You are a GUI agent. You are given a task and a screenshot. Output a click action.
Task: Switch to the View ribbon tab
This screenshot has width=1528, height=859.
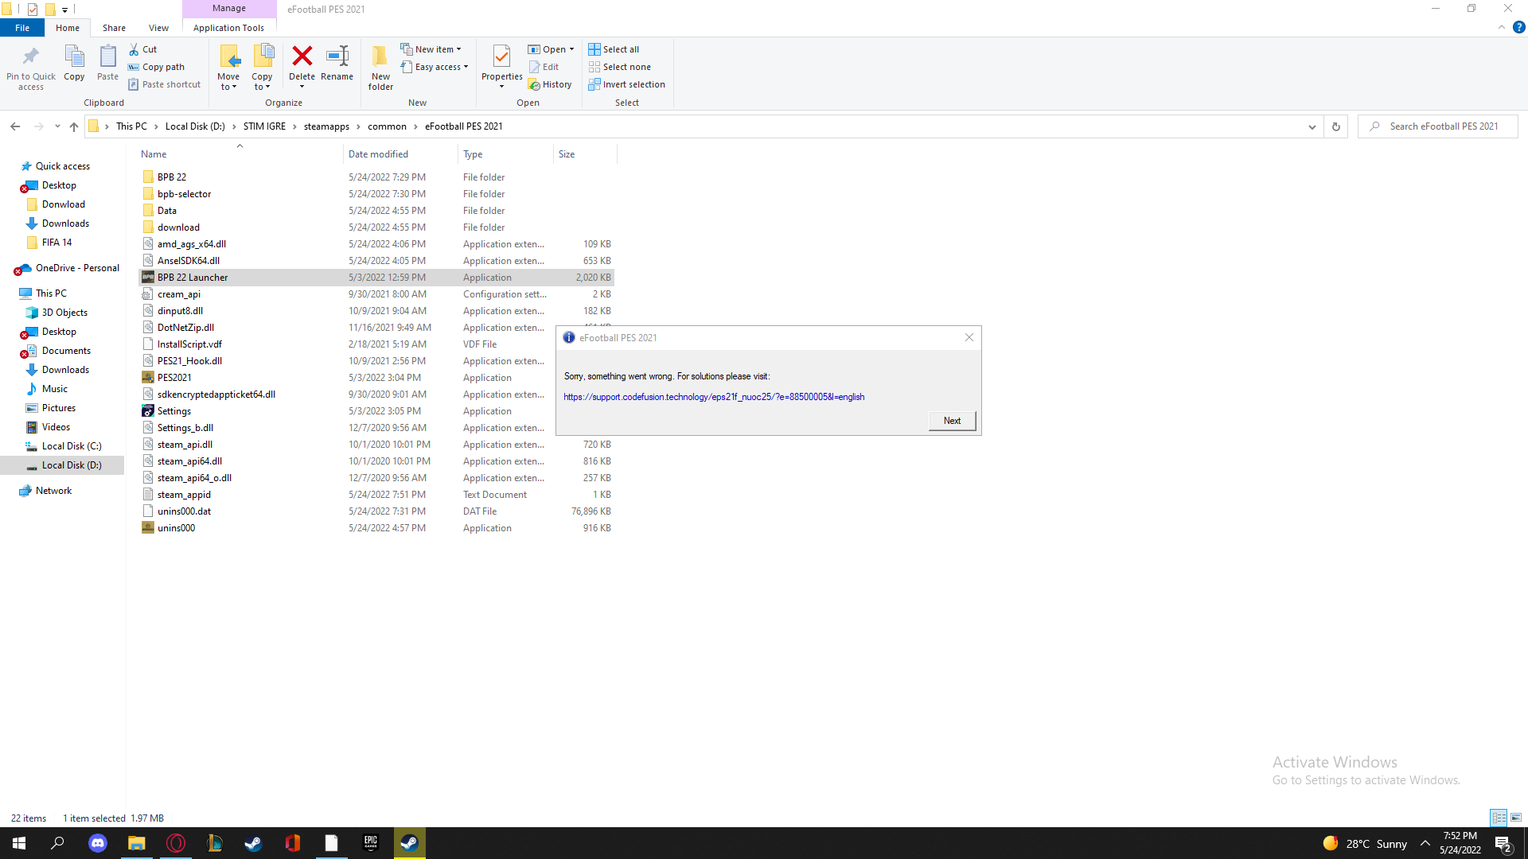point(158,28)
